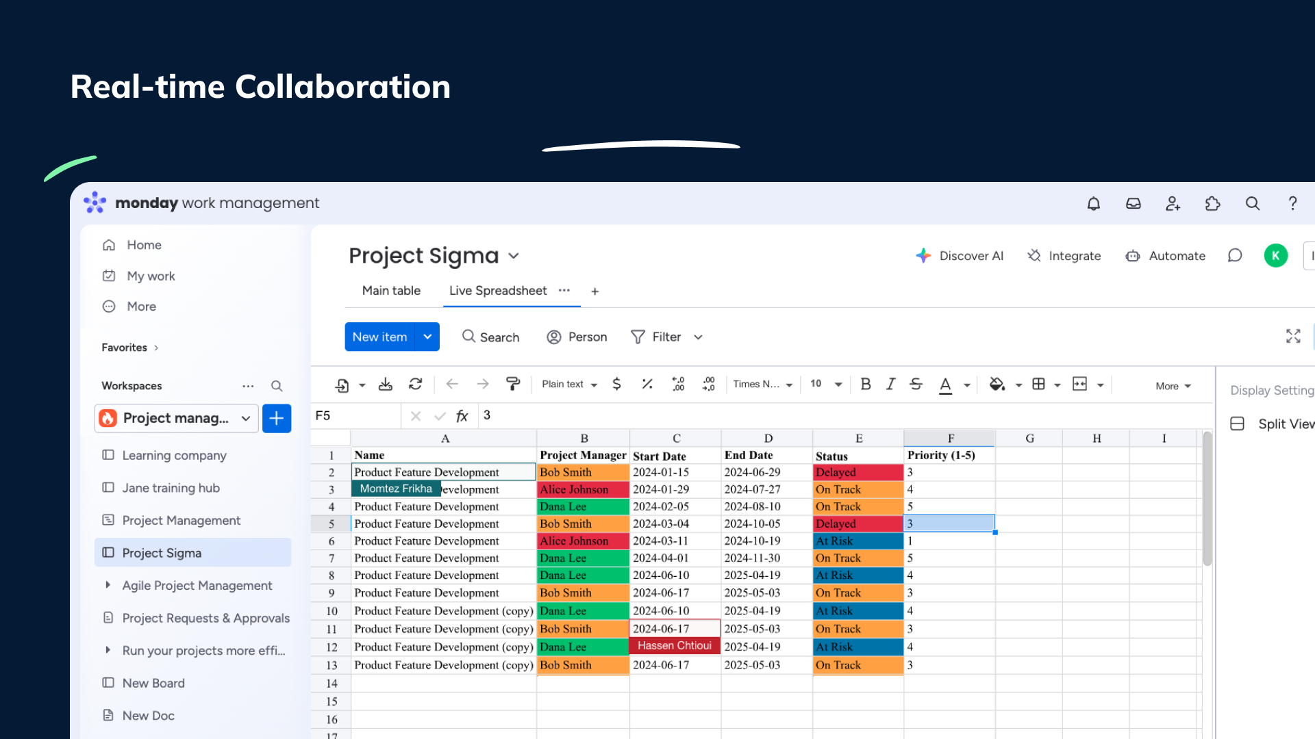Toggle italic formatting
Screen dimensions: 1315x739
[x=890, y=384]
